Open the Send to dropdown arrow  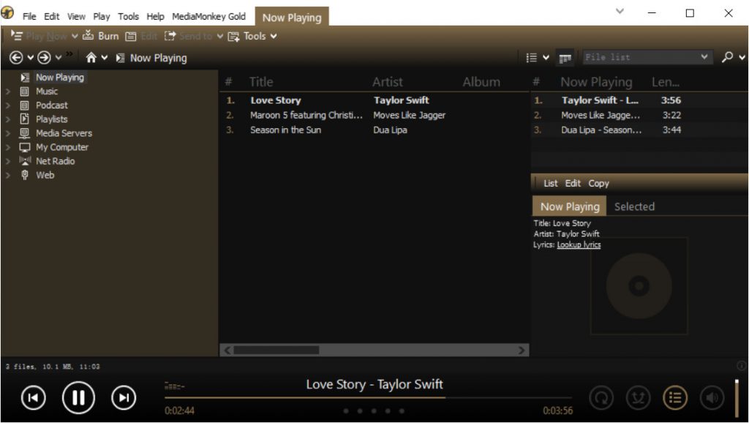coord(219,36)
